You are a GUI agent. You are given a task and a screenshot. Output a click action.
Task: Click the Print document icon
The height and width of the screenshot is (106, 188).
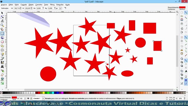pos(182,23)
